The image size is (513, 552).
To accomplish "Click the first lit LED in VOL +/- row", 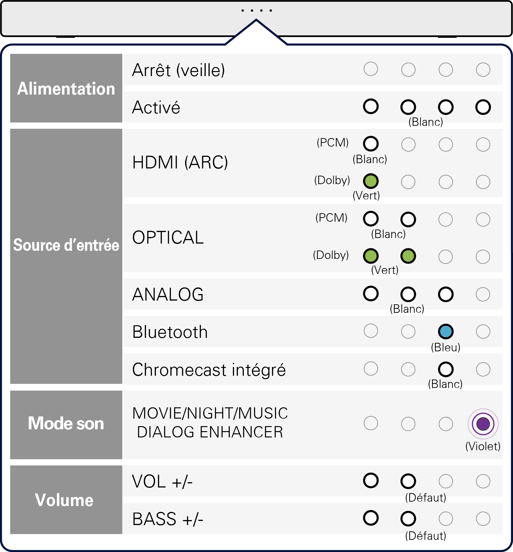I will coord(371,481).
